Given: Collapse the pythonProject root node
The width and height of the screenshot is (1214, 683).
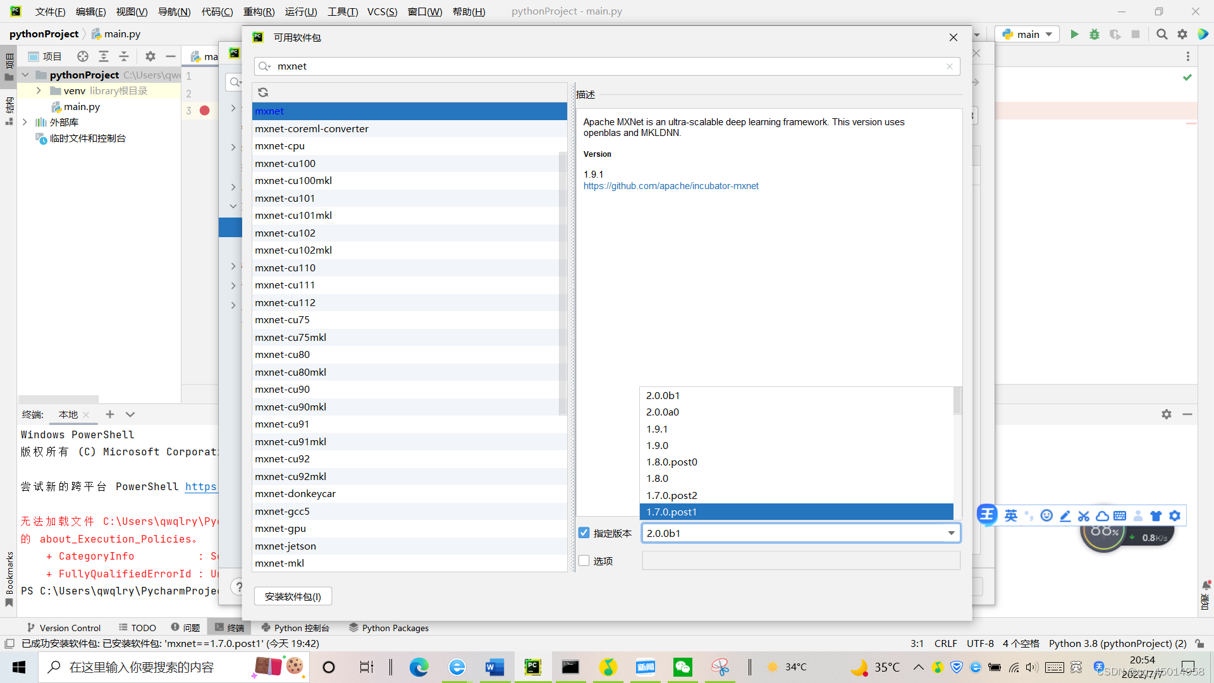Looking at the screenshot, I should click(x=25, y=75).
